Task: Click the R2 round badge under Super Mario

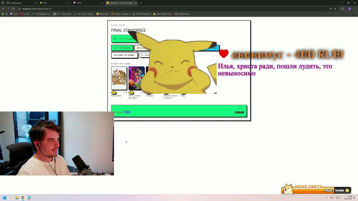Action: point(131,92)
